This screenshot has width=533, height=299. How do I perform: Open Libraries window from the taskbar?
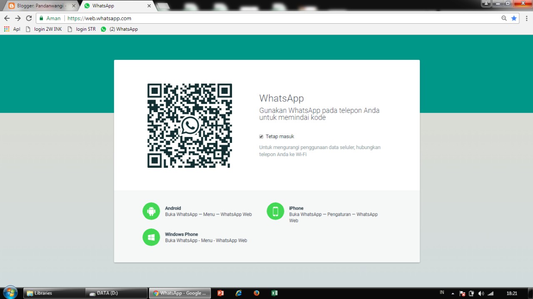[54, 293]
